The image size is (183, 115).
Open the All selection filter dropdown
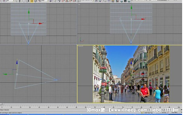tap(11, 1)
